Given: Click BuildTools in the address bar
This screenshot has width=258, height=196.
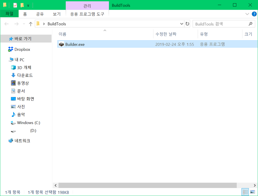Looking at the screenshot, I should (x=57, y=24).
